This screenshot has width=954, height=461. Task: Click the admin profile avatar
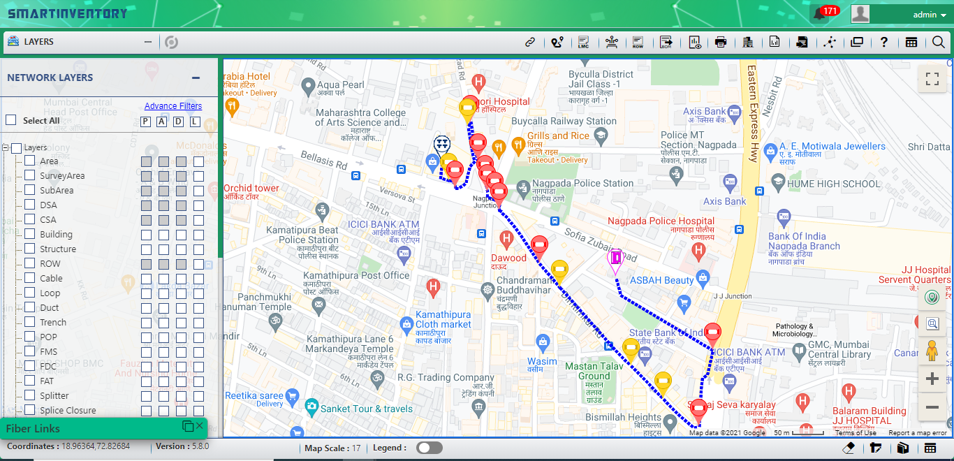point(860,14)
